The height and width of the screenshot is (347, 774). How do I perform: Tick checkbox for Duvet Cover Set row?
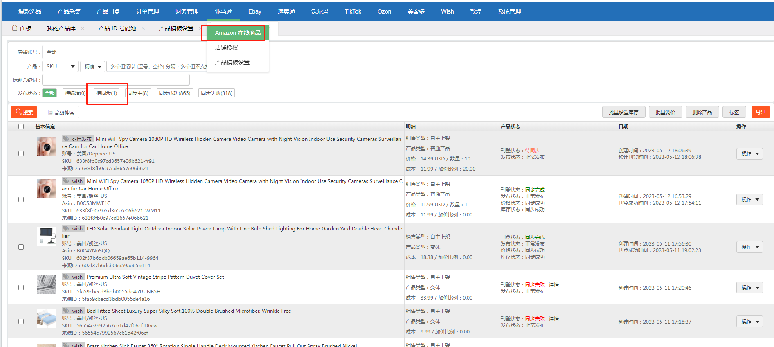[21, 287]
